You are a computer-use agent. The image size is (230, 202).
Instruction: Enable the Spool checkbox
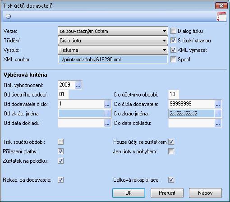[173, 60]
